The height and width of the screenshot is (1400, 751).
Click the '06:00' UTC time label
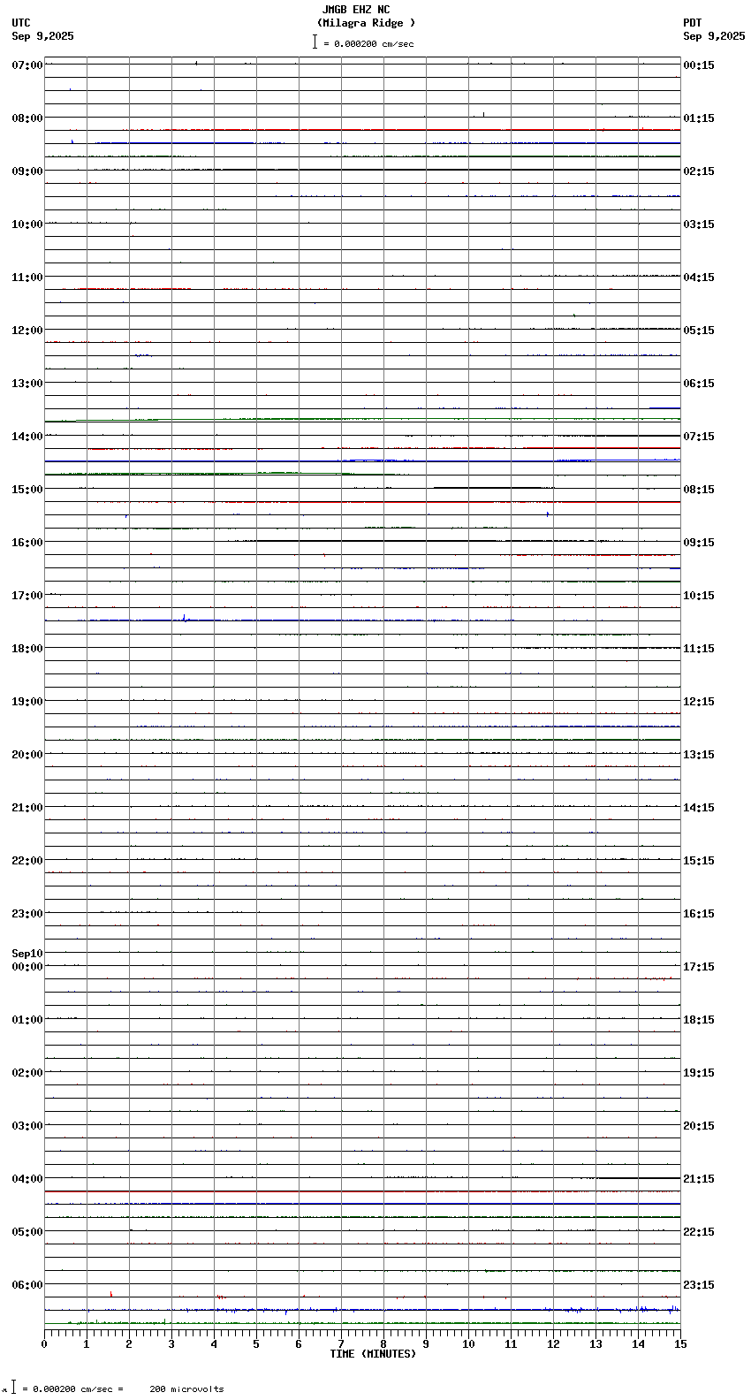[27, 1285]
